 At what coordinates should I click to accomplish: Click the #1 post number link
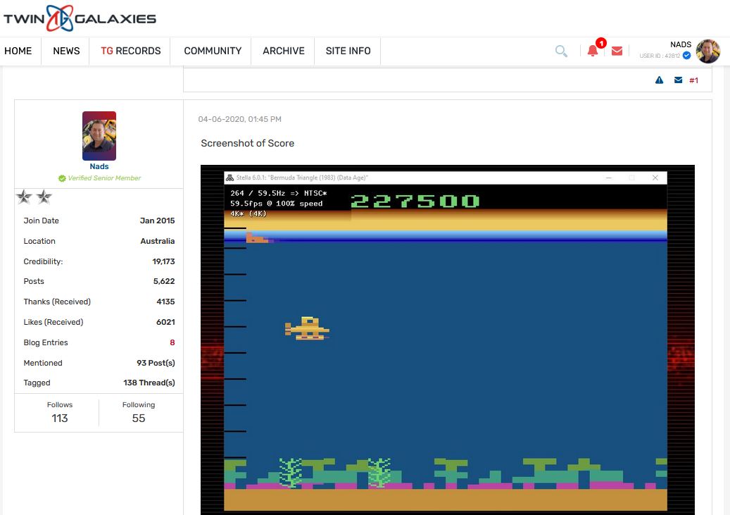click(x=693, y=80)
